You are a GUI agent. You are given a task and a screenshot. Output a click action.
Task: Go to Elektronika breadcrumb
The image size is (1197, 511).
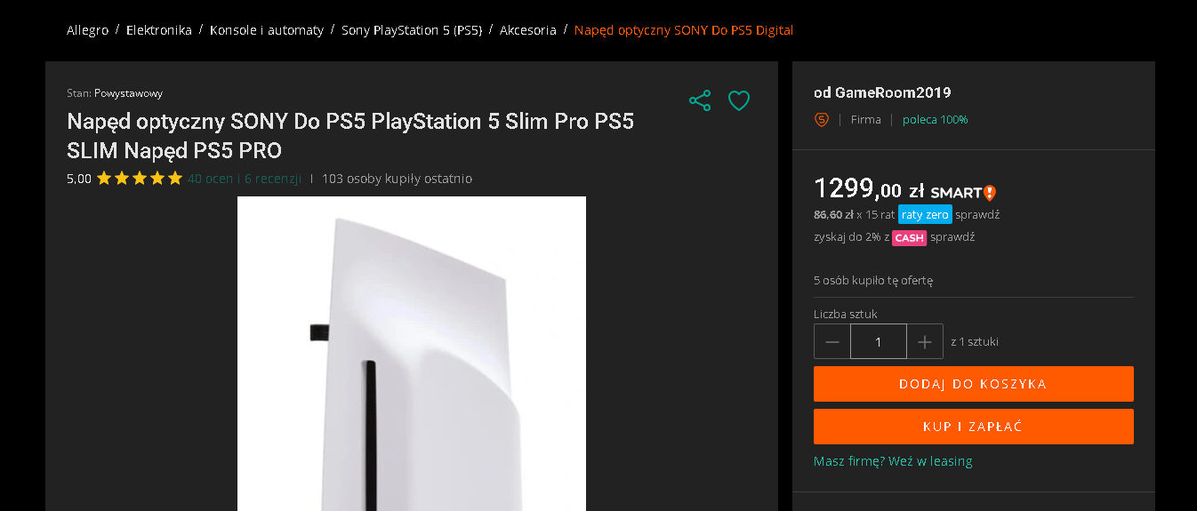159,30
